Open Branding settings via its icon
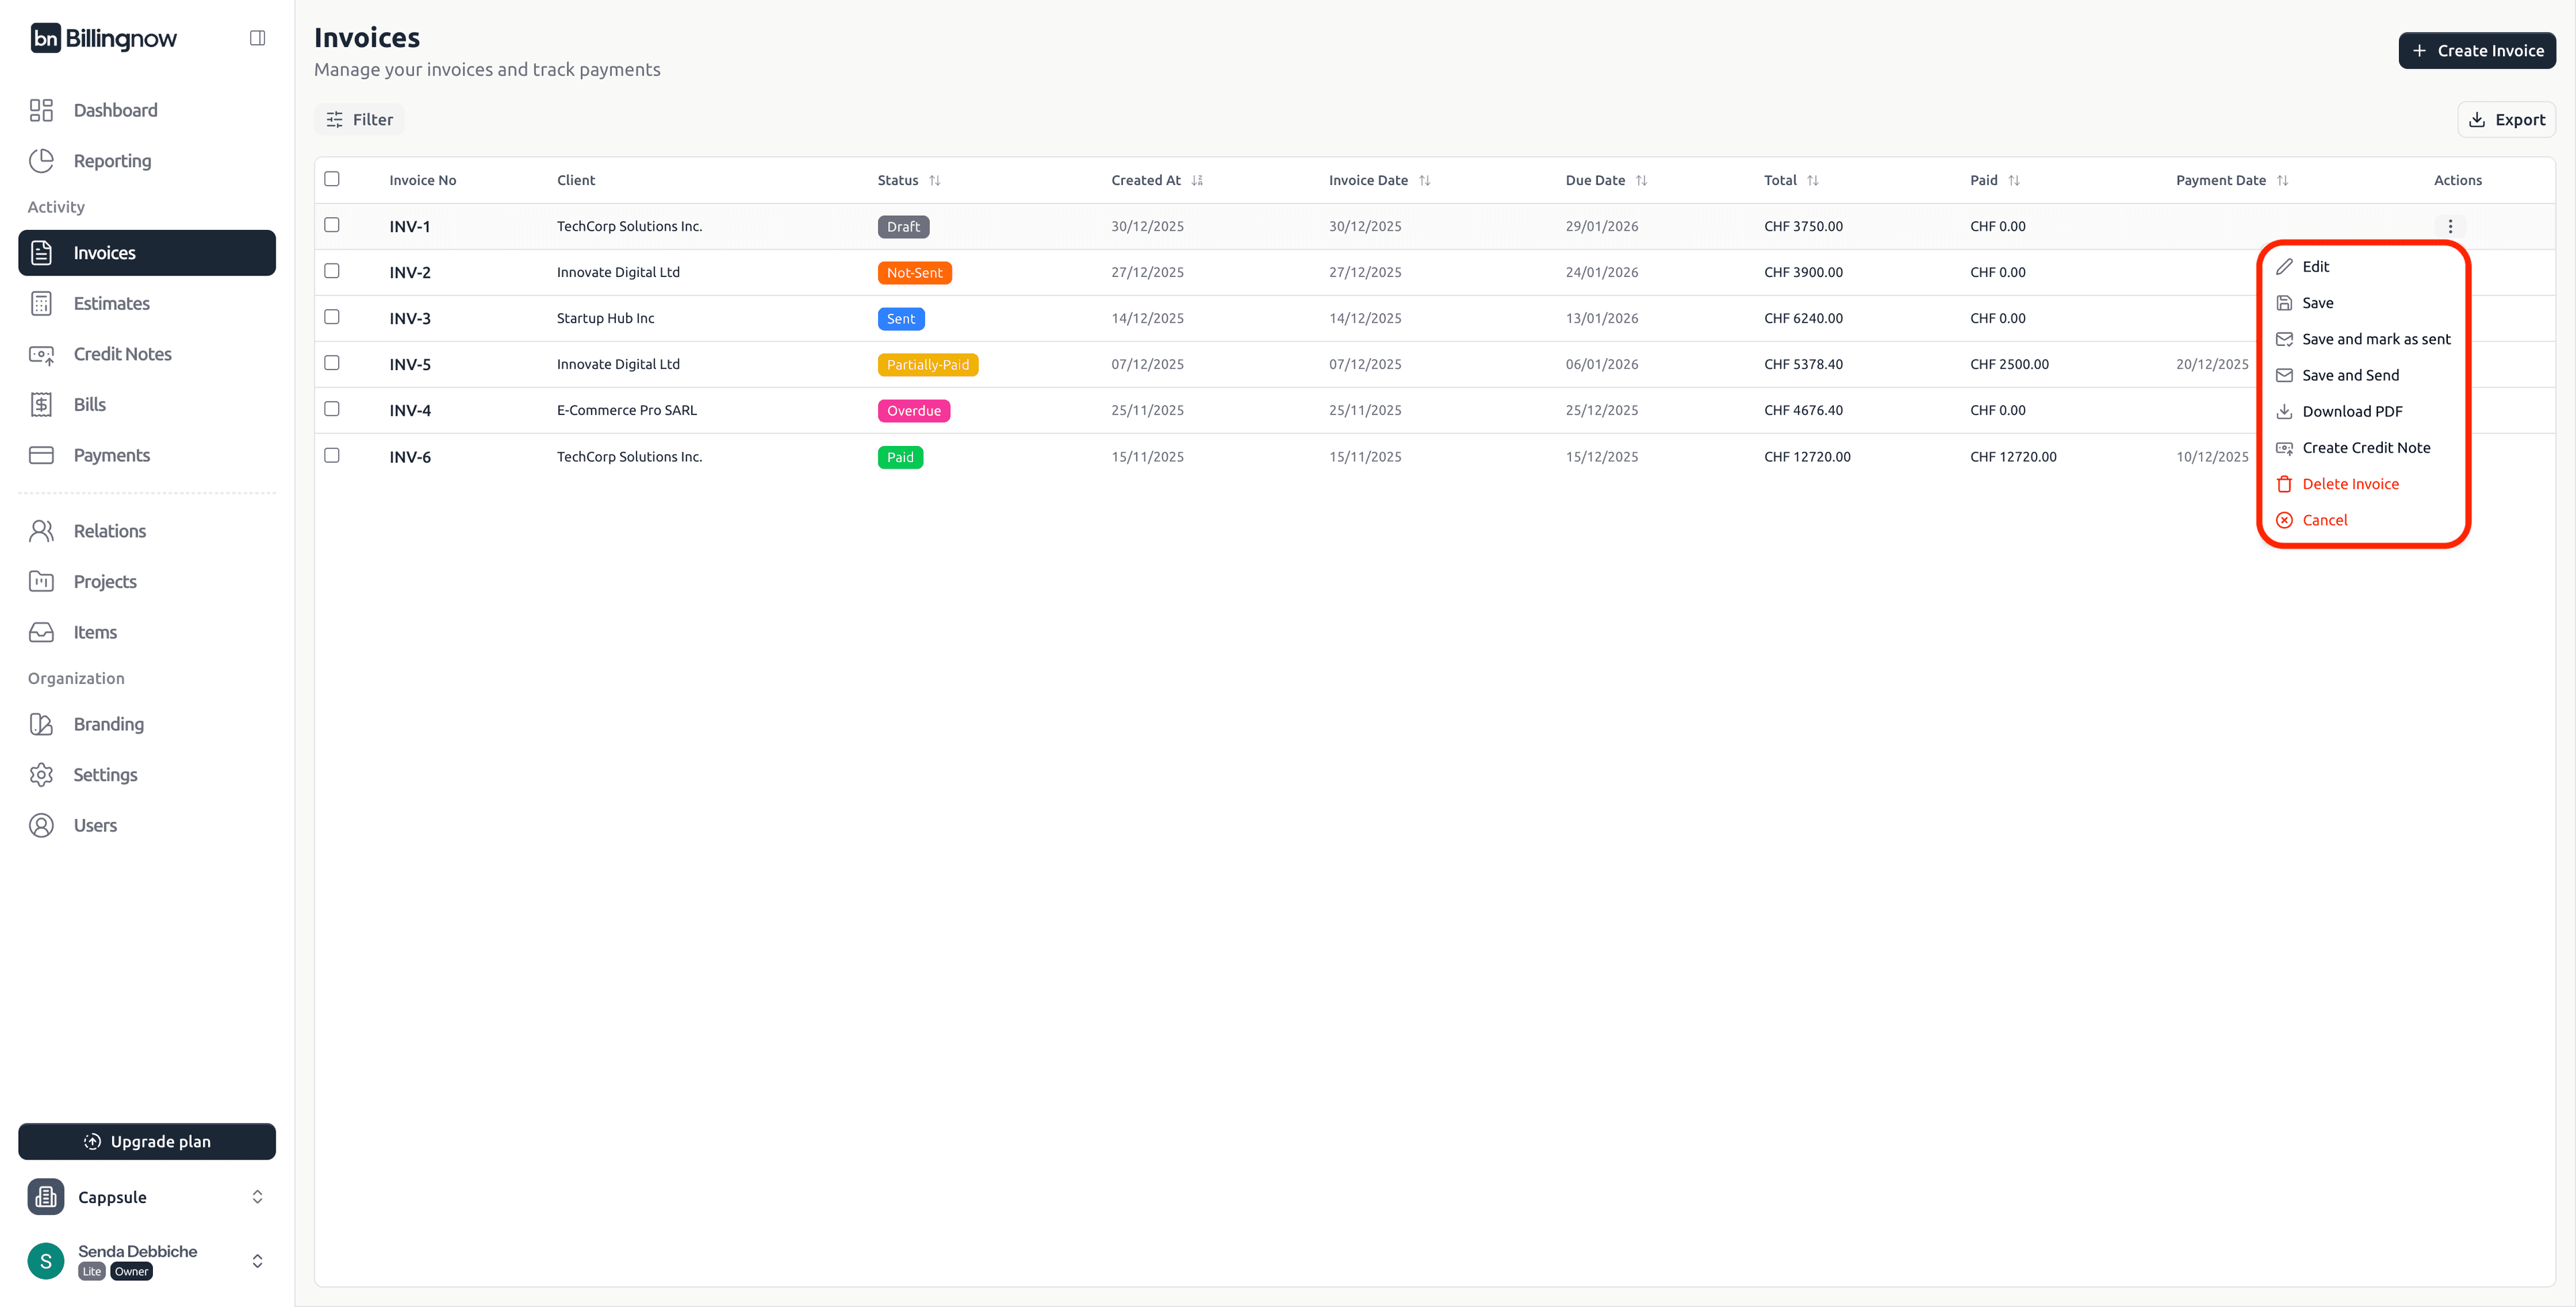 [x=41, y=724]
